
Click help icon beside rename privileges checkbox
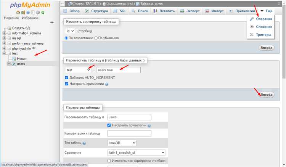[x=149, y=126]
